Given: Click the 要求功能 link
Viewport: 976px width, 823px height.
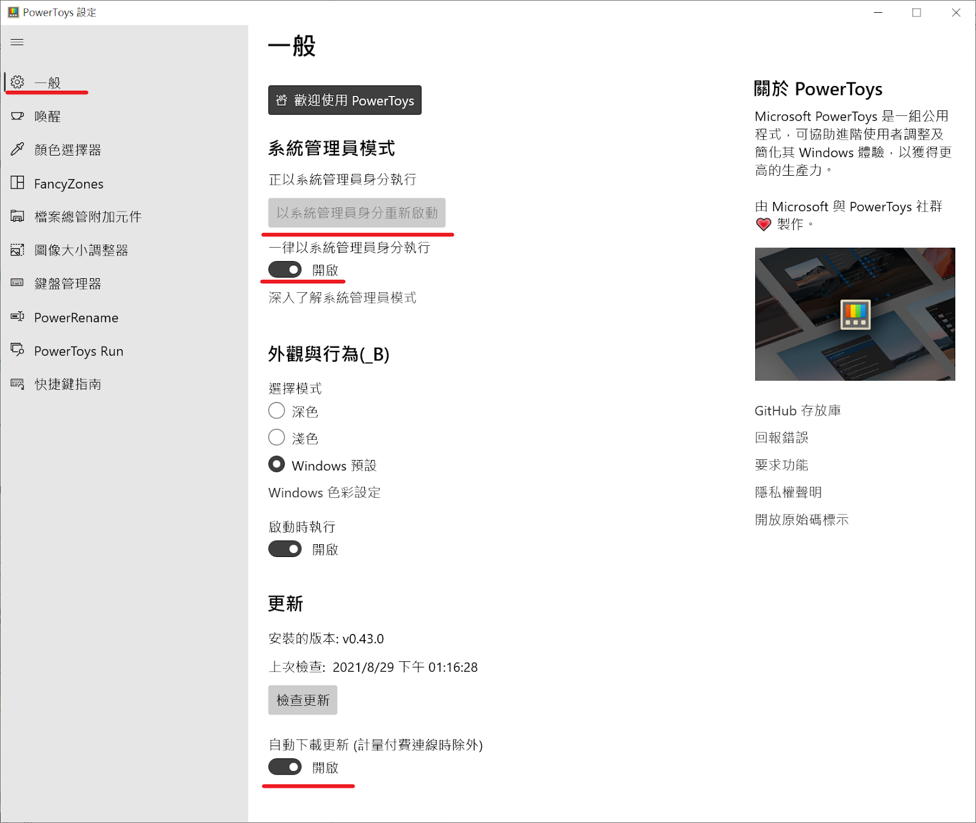Looking at the screenshot, I should 781,465.
